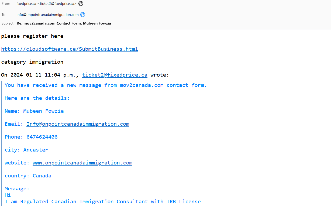Click the contact icon beside the To recipient
This screenshot has width=331, height=213.
click(x=83, y=15)
